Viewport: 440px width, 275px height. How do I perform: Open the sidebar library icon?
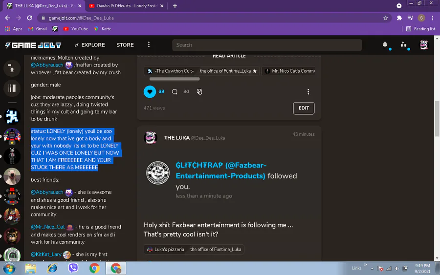click(x=12, y=88)
